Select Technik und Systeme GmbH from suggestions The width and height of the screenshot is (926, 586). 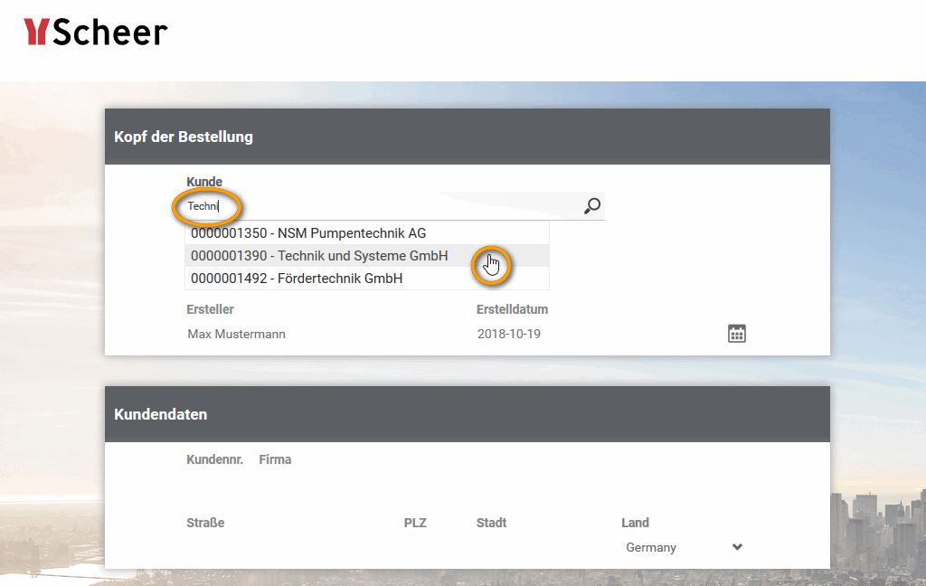point(319,256)
